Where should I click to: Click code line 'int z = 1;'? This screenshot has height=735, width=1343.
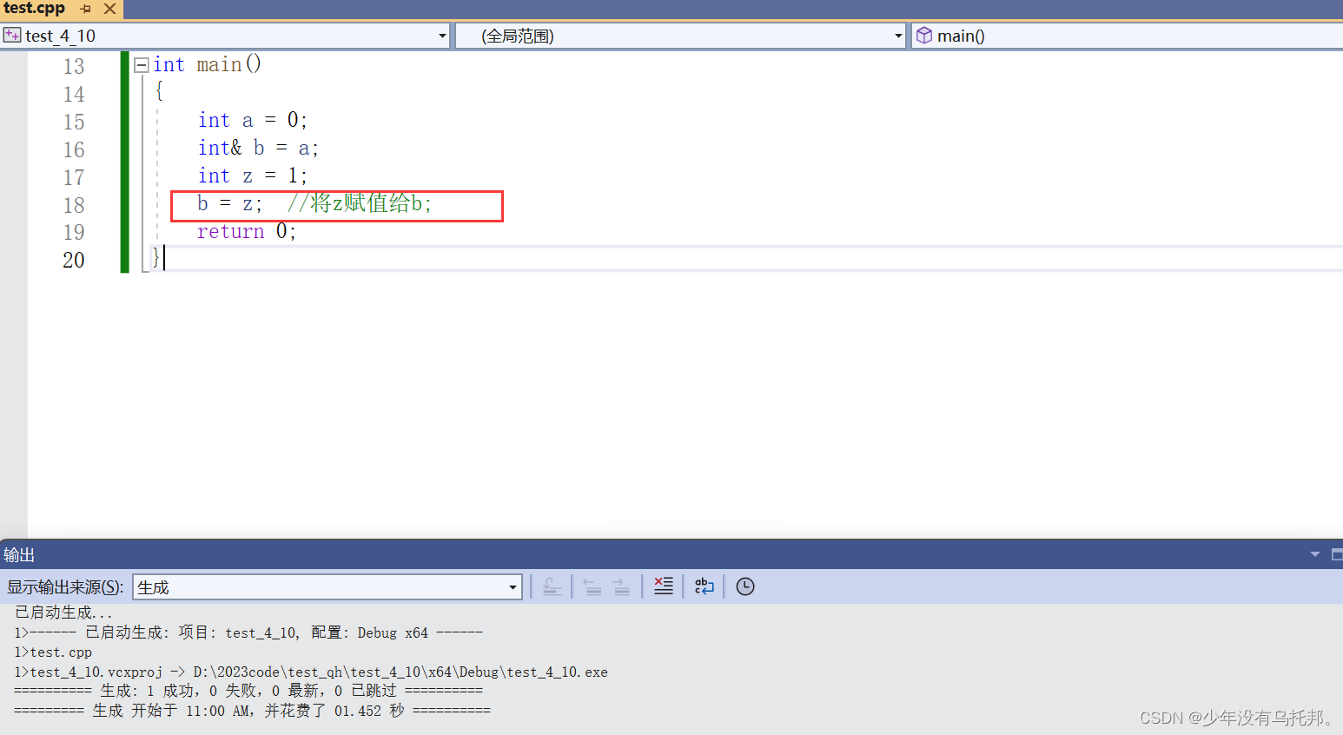coord(252,175)
